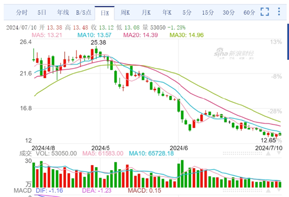Show the B/S点 buy-sell points tab
The height and width of the screenshot is (197, 289).
[84, 13]
